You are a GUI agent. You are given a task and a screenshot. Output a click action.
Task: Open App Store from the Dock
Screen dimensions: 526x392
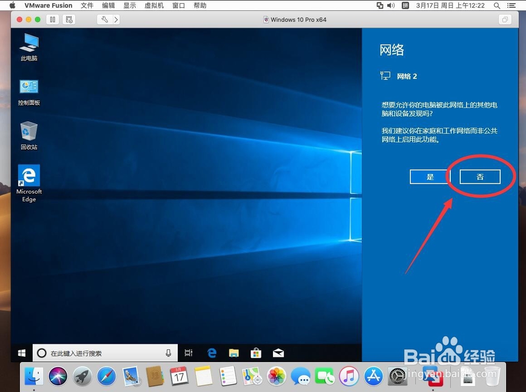pos(373,376)
